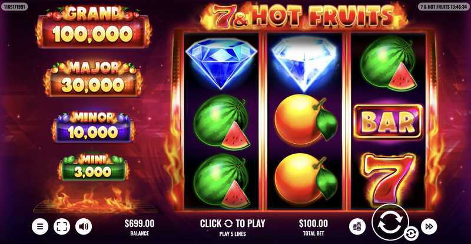Open the hamburger menu button
Viewport: 471px width, 244px height.
pos(40,226)
